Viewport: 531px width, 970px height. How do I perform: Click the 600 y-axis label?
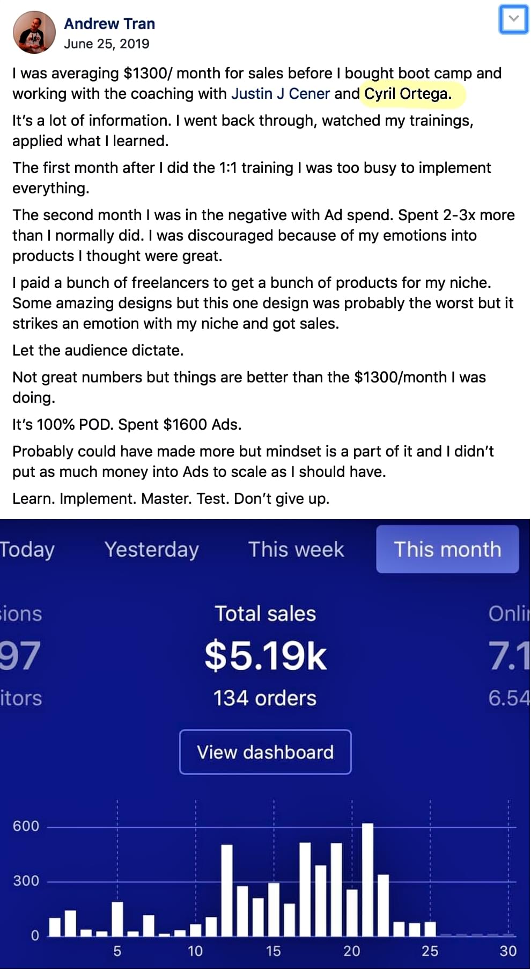click(26, 826)
